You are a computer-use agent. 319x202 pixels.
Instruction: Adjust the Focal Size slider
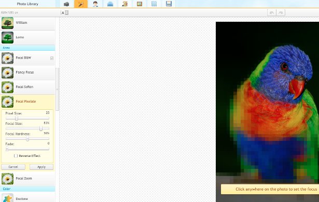coord(41,128)
